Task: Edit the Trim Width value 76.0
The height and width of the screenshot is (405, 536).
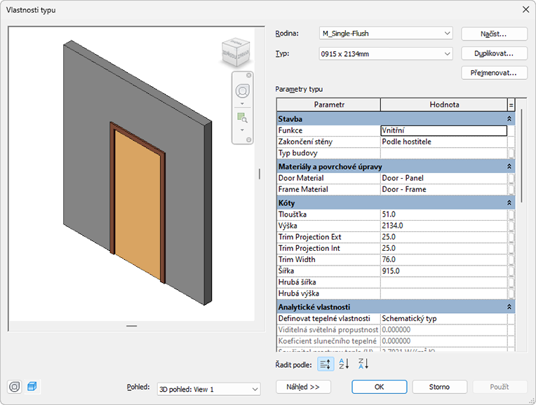Action: point(443,259)
